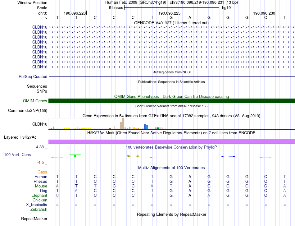Click the ---> sequence direction arrow label
This screenshot has height=226, width=295.
[x=44, y=18]
